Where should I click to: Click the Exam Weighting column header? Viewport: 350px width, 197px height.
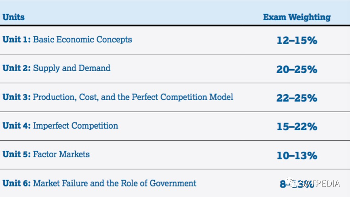point(297,17)
